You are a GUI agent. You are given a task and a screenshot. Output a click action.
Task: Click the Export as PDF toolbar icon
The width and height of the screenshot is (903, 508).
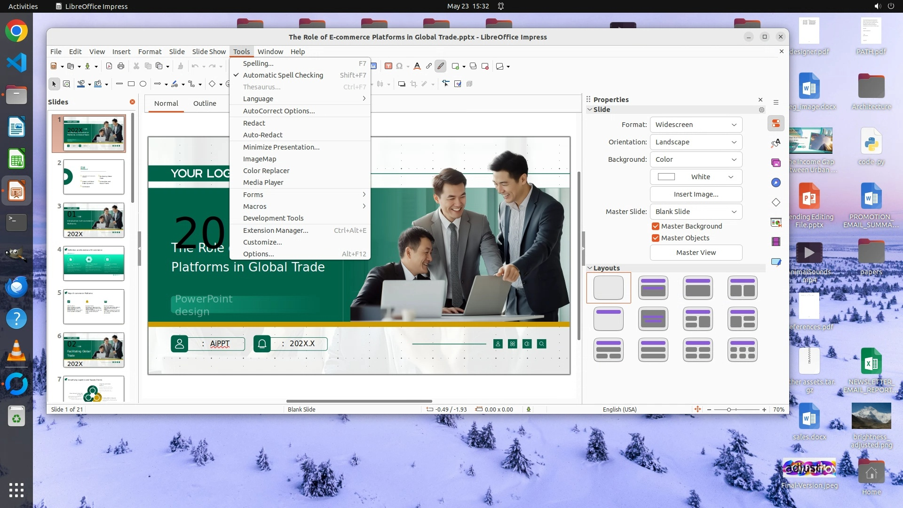(109, 66)
